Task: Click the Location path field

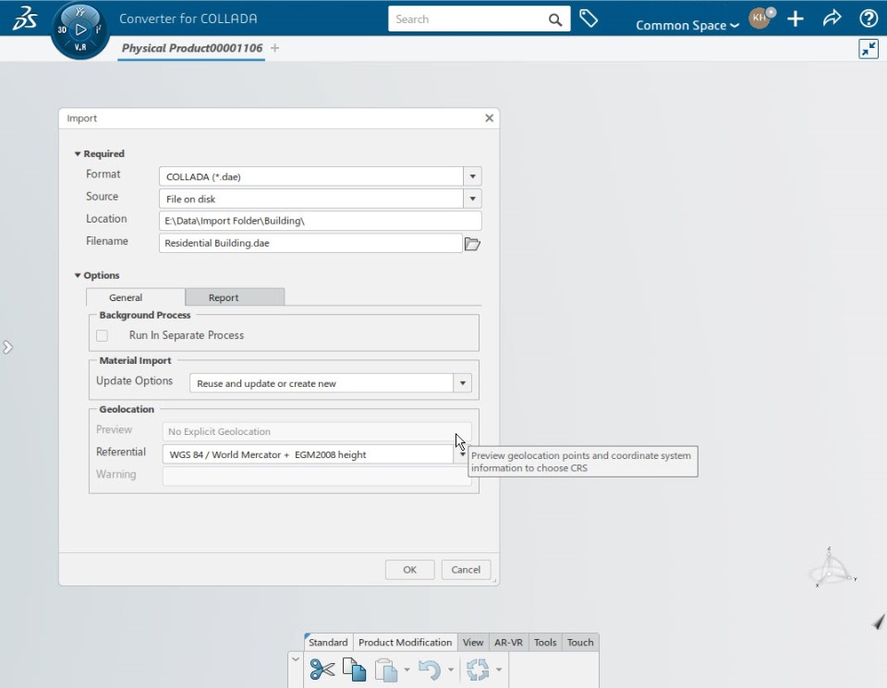Action: (321, 221)
